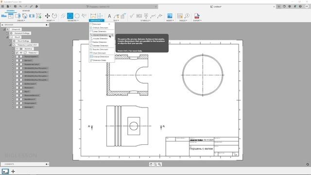
Task: Open the SYMBOLS dropdown menu
Action: pyautogui.click(x=145, y=20)
